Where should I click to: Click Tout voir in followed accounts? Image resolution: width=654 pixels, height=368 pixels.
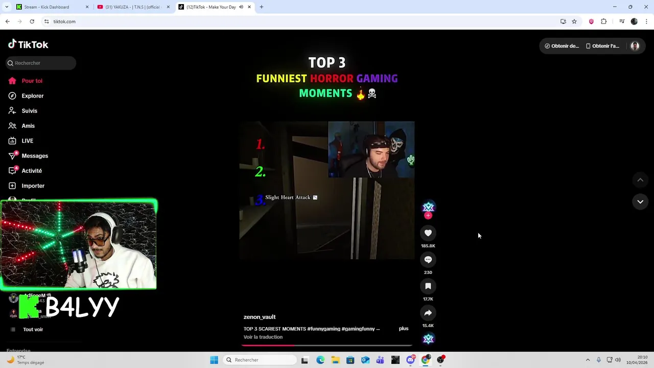pos(33,330)
